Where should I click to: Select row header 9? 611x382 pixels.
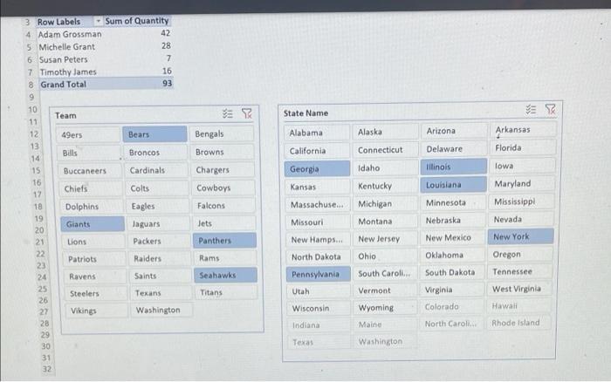pyautogui.click(x=31, y=97)
